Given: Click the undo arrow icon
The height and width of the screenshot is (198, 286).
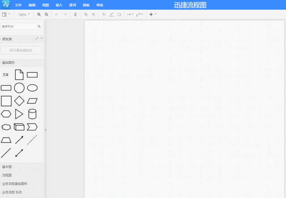Looking at the screenshot, I should tap(57, 14).
